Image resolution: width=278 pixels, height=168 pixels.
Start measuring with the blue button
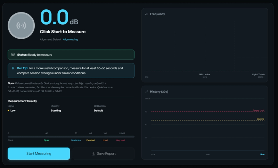click(39, 153)
